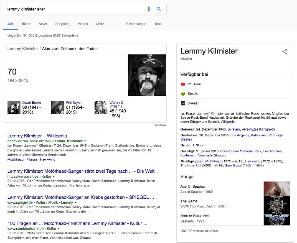The width and height of the screenshot is (297, 243).
Task: Open the Sam Gopal band link
Action: [x=233, y=165]
